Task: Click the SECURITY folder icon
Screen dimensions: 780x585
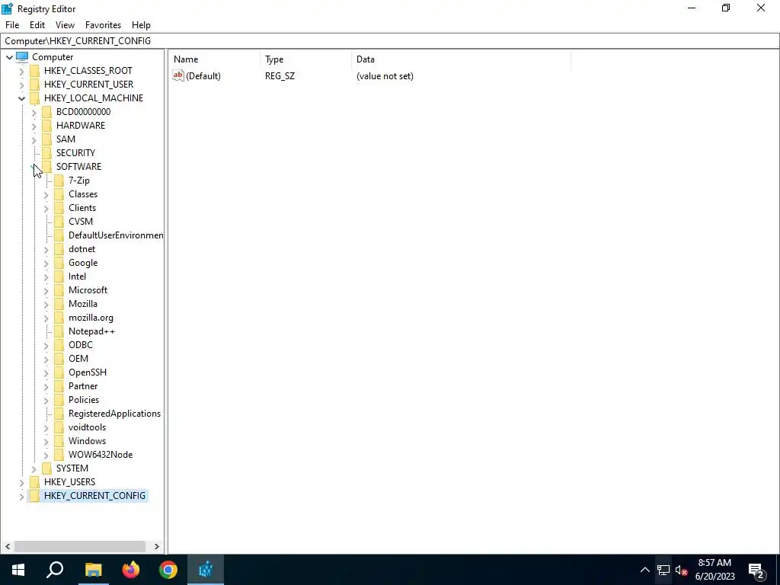Action: pos(46,152)
